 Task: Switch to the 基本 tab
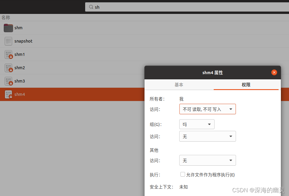(179, 85)
